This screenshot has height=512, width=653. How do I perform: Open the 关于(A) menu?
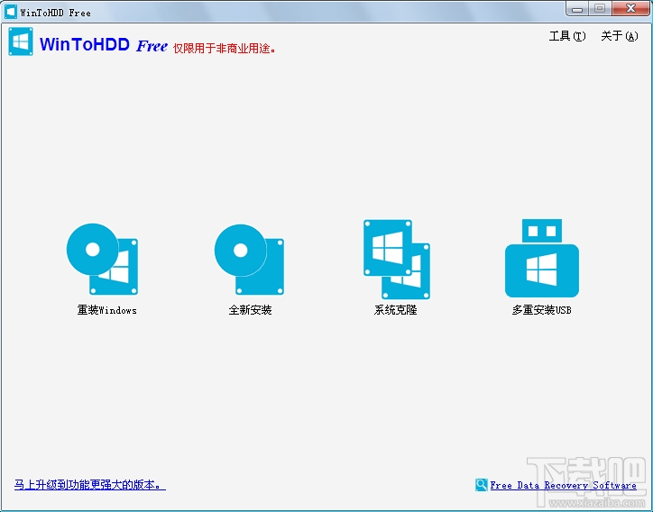tap(620, 36)
